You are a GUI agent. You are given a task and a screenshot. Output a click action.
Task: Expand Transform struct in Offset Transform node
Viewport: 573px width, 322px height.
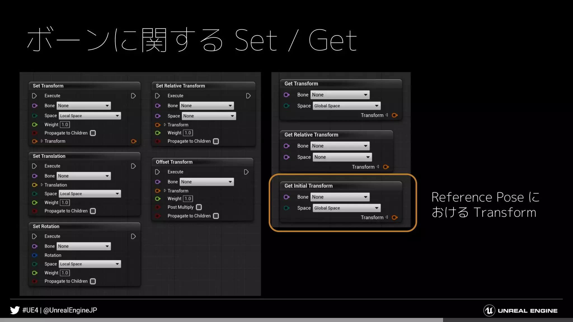165,191
